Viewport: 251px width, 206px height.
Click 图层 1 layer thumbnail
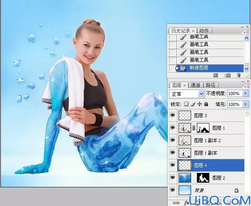click(x=185, y=128)
